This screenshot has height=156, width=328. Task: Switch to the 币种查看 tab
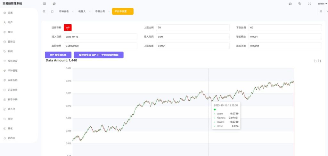click(x=64, y=11)
